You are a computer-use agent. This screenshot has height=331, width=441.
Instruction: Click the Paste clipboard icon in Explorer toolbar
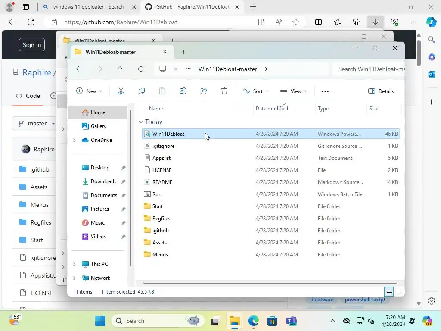pos(162,91)
